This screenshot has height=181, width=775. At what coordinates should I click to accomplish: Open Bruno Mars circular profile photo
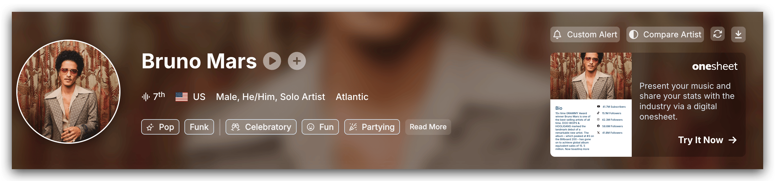click(69, 92)
